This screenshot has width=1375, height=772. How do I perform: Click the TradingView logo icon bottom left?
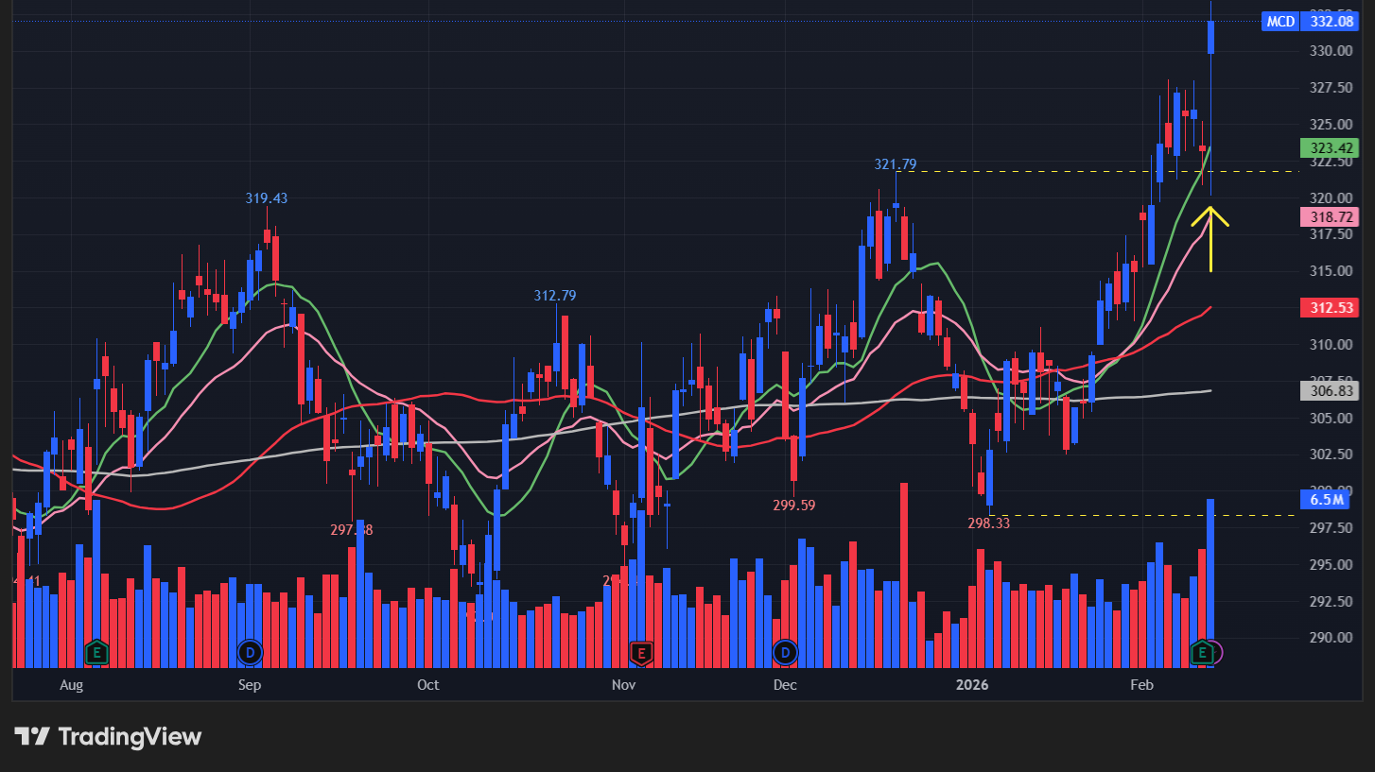(31, 736)
